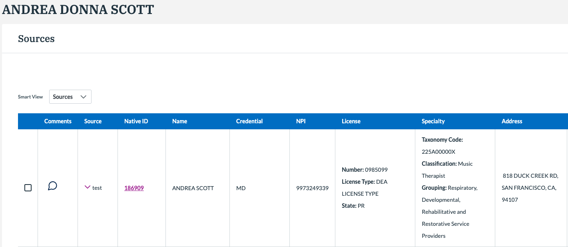
Task: Click the MD credential cell
Action: point(240,188)
